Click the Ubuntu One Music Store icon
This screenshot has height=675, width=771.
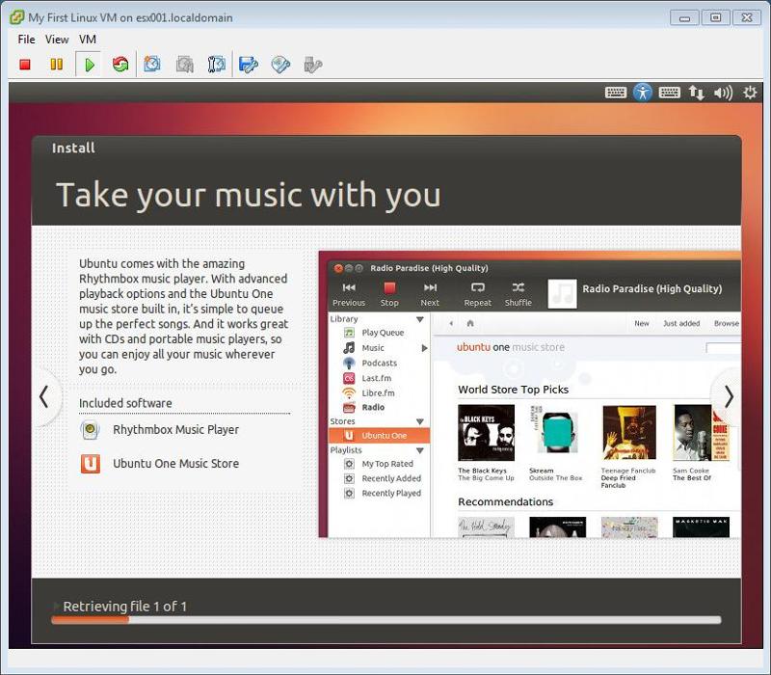tap(90, 464)
